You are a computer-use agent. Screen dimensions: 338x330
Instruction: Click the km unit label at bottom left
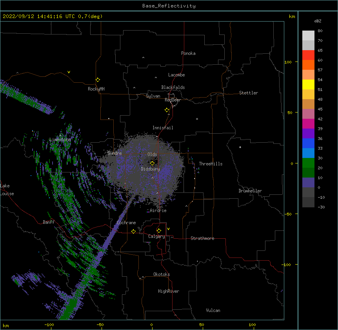[6, 326]
